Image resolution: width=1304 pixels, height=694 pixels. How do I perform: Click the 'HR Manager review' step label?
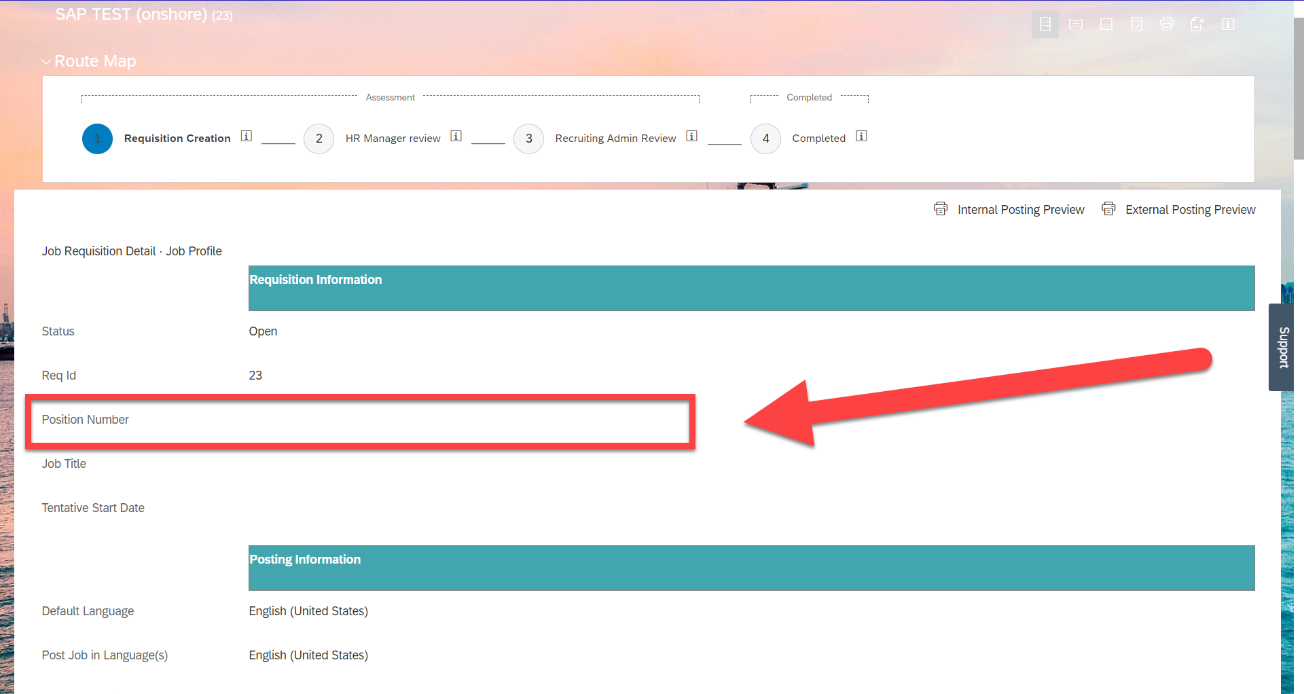393,139
